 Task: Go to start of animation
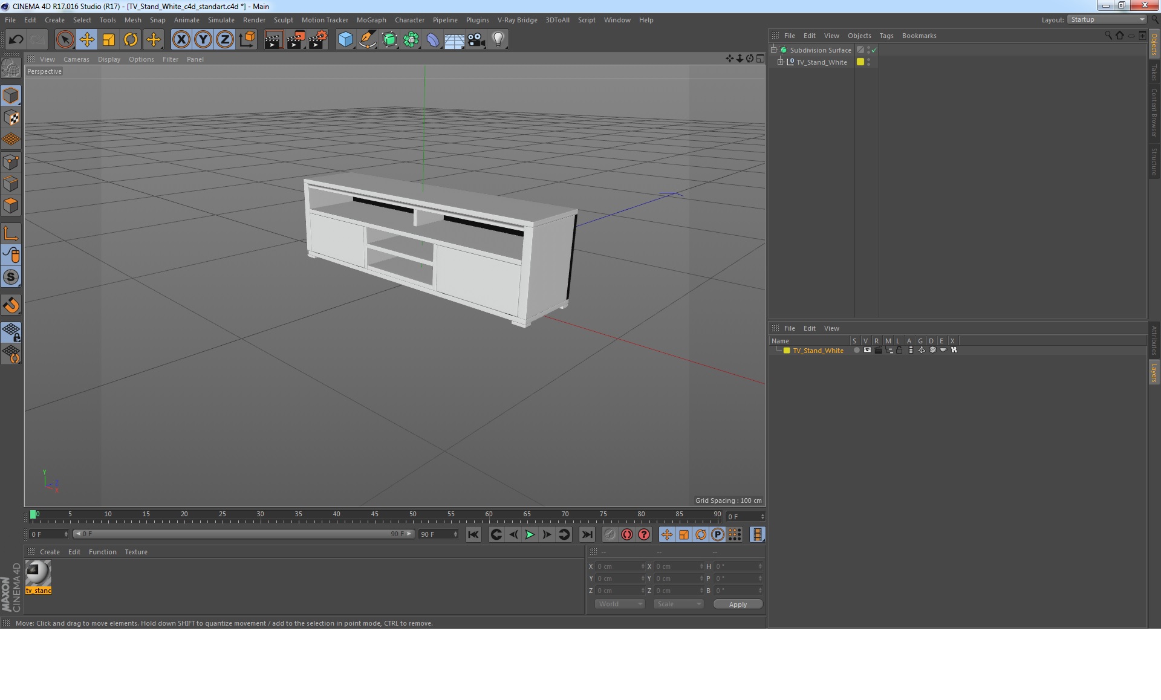pos(473,534)
